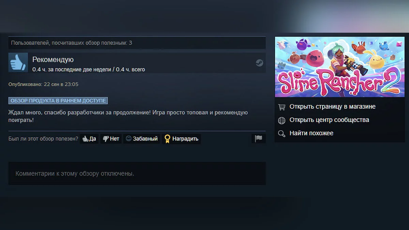Viewport: 409px width, 230px height.
Task: Click the Рекомендую heading text
Action: tap(53, 60)
